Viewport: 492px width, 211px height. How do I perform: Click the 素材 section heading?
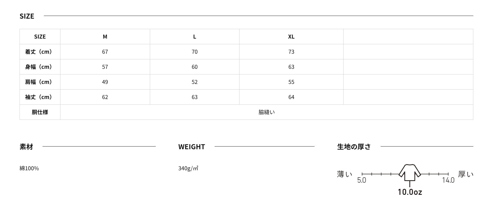26,147
